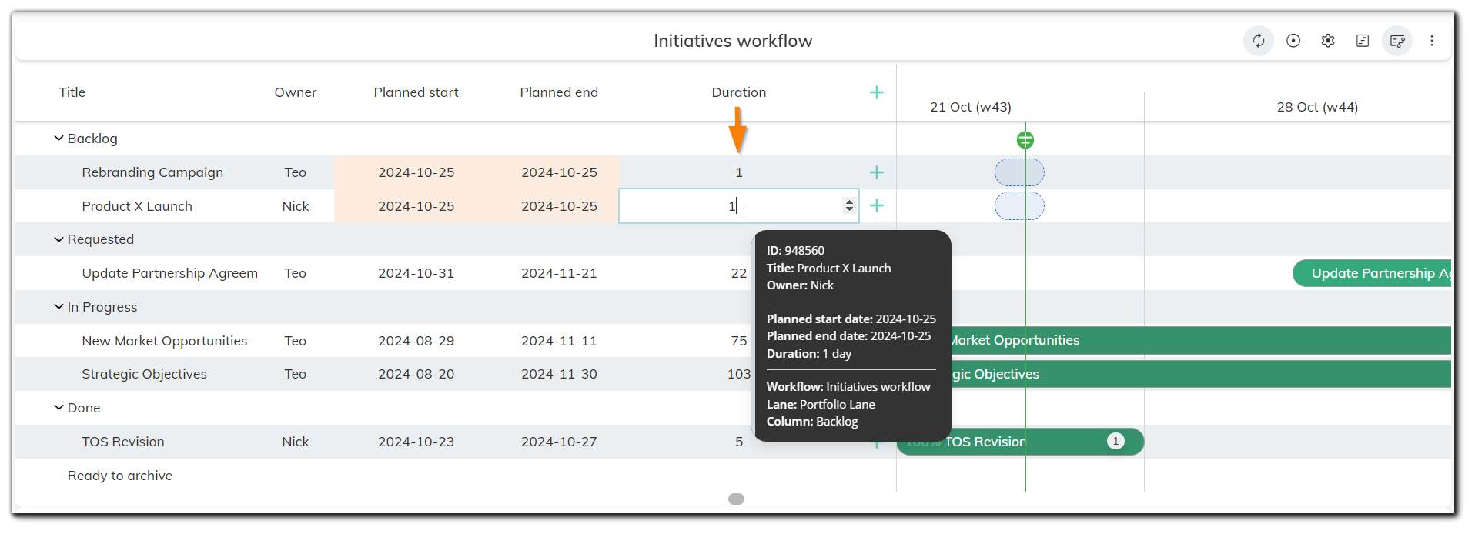The width and height of the screenshot is (1475, 534).
Task: Collapse the In Progress group
Action: pos(59,307)
